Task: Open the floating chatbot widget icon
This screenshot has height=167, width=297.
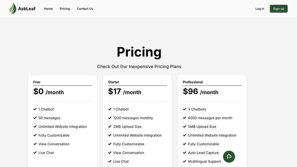Action: [x=229, y=157]
